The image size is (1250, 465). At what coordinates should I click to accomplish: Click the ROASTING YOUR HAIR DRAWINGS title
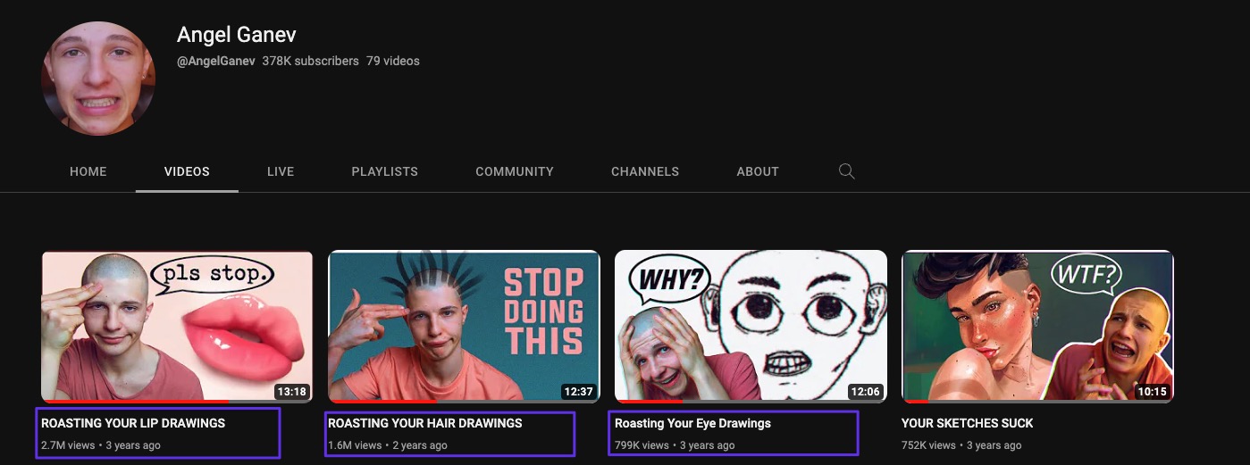(x=425, y=423)
